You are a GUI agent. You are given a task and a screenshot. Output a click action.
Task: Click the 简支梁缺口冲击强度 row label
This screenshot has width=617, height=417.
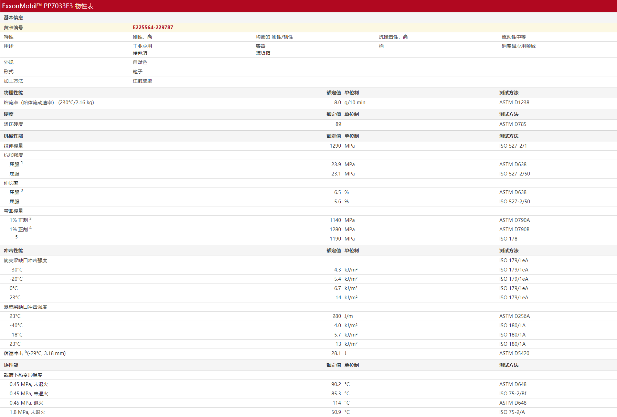25,260
